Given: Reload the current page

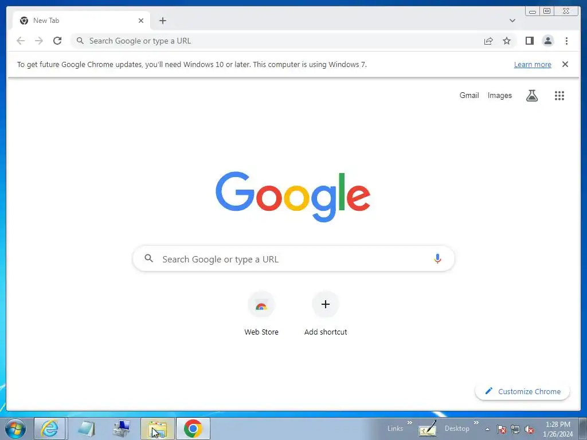Looking at the screenshot, I should coord(57,41).
